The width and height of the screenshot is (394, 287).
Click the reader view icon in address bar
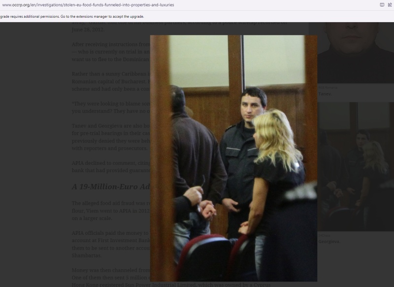(382, 5)
